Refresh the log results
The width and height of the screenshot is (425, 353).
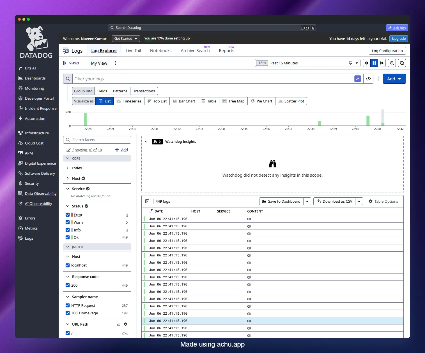point(402,63)
